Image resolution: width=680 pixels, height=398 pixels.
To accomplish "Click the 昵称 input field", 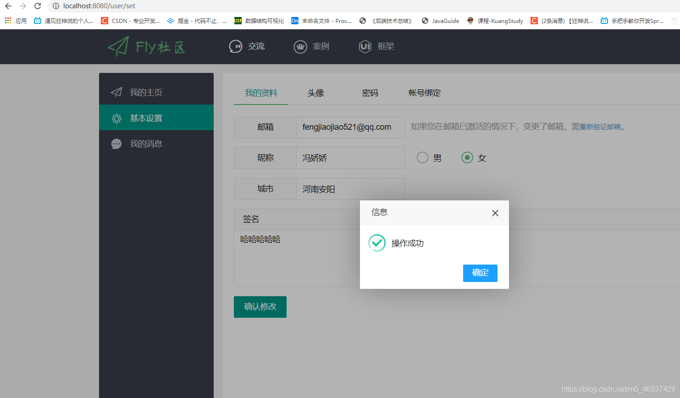I will pyautogui.click(x=350, y=158).
